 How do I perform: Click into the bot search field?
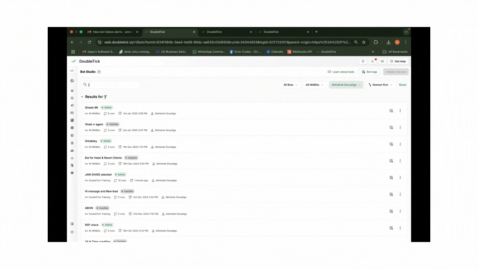[112, 85]
